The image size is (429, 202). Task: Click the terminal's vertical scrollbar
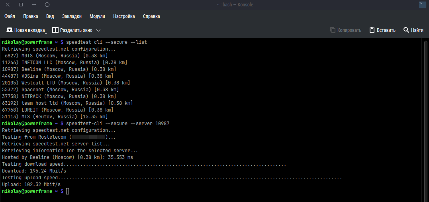(426, 120)
